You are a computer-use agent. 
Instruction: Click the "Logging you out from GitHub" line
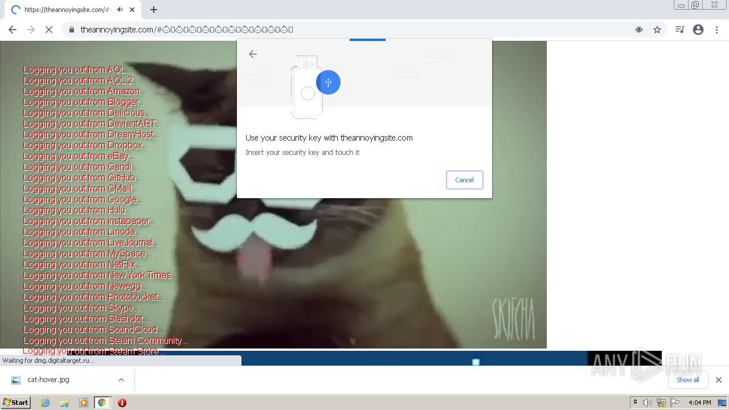(83, 178)
